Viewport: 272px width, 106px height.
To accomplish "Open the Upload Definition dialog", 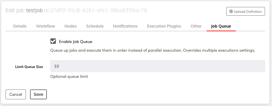I will click(x=245, y=11).
